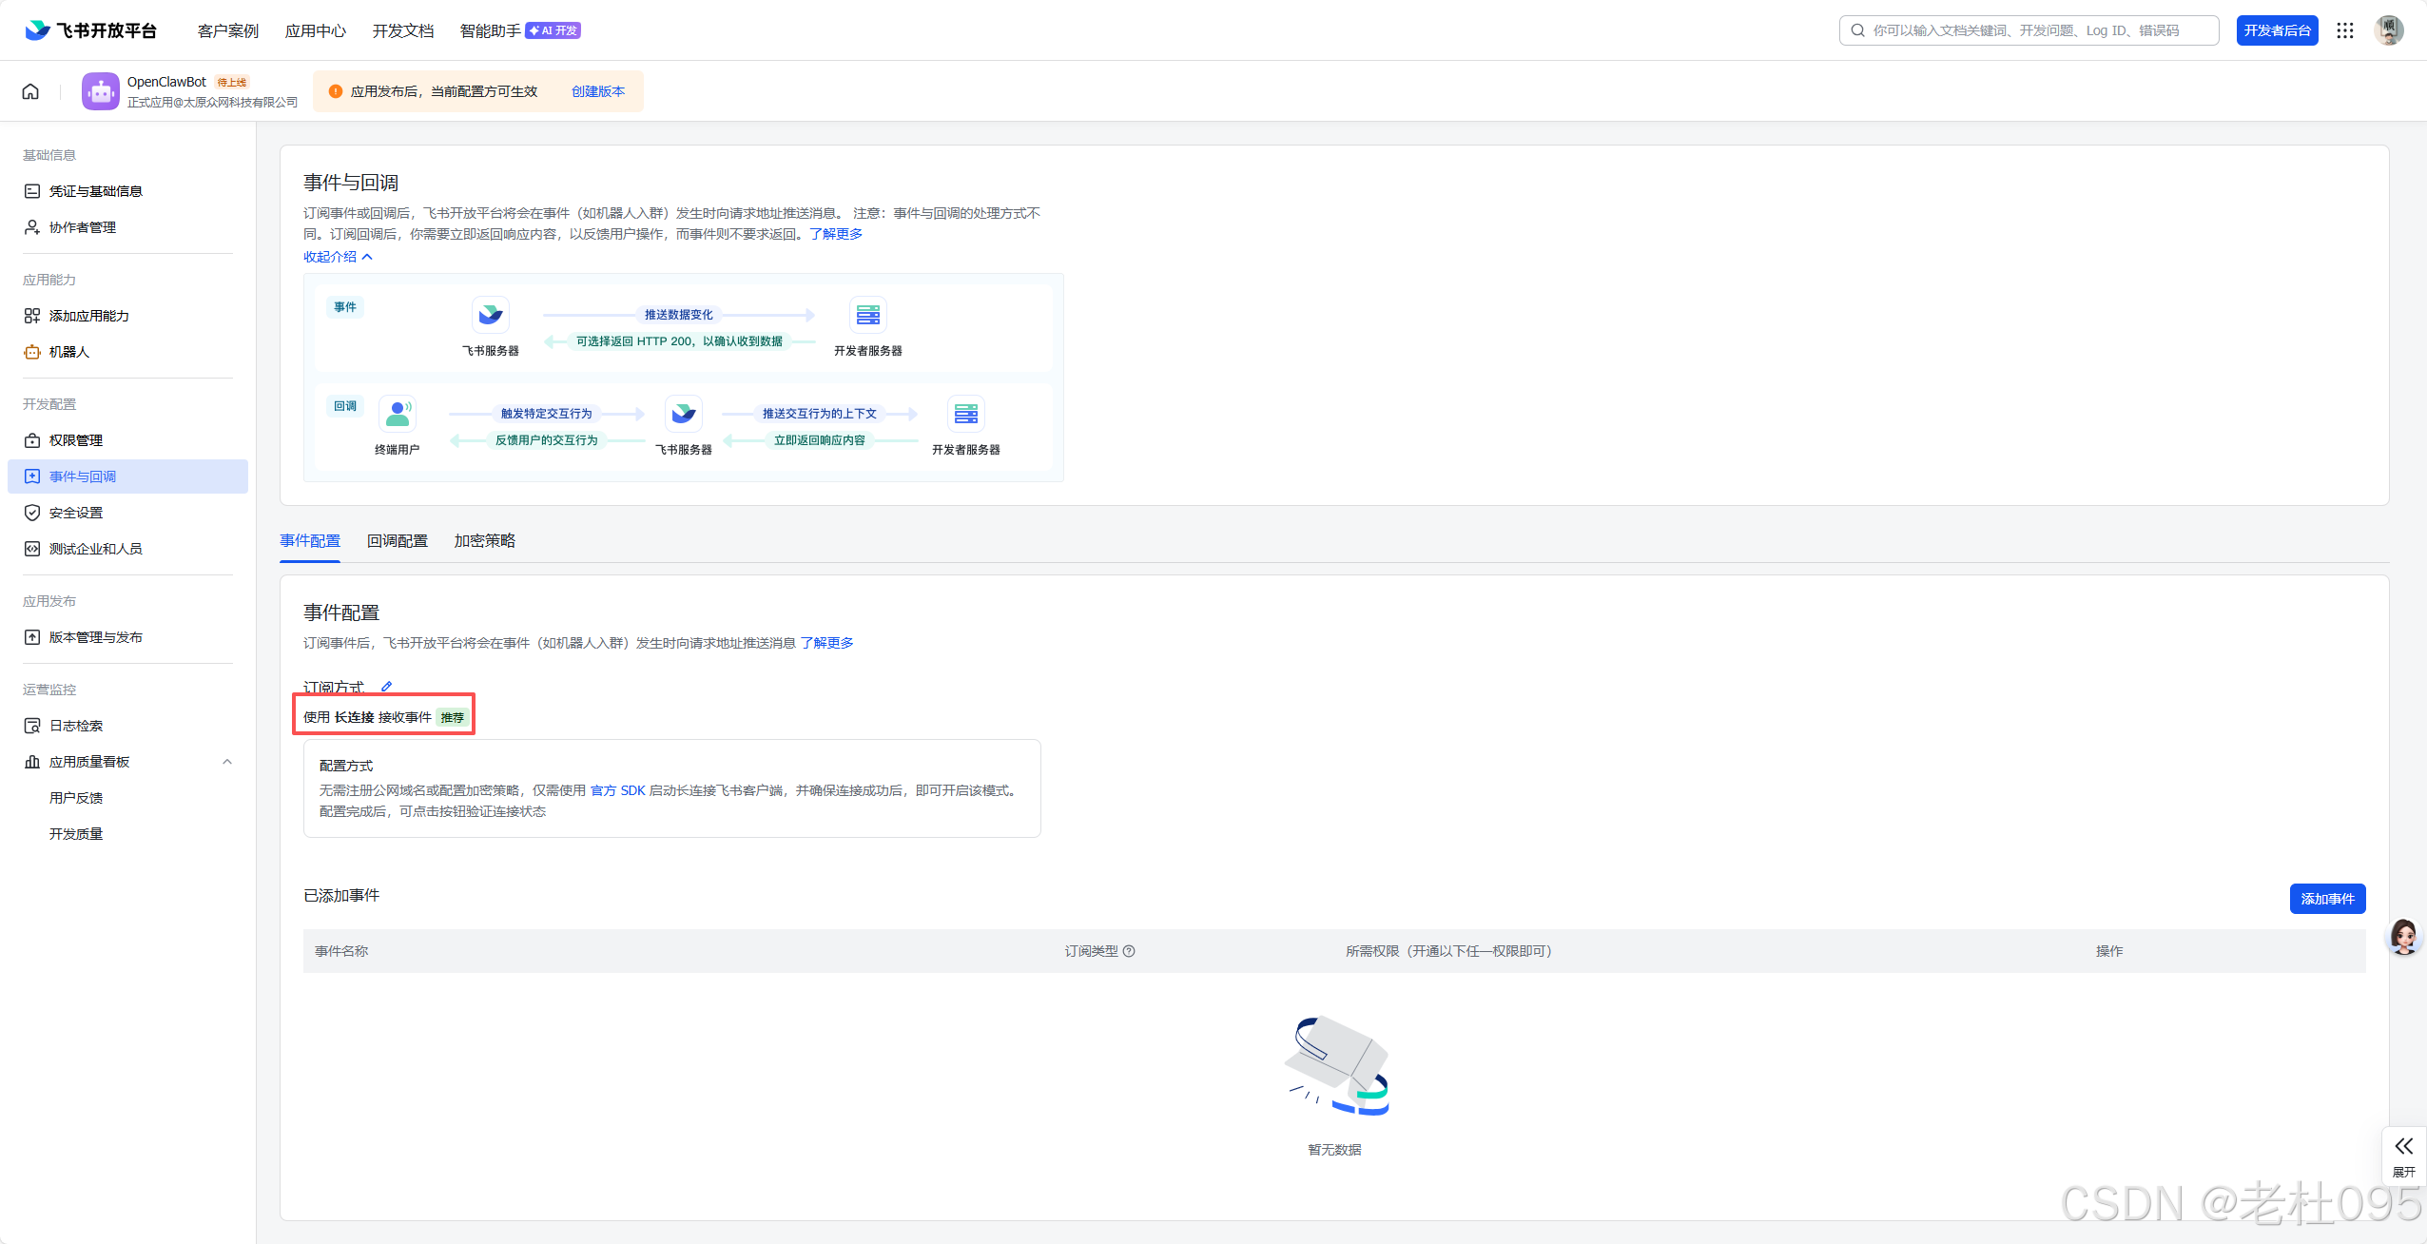Click the 官方 SDK link
The height and width of the screenshot is (1244, 2427).
(617, 790)
